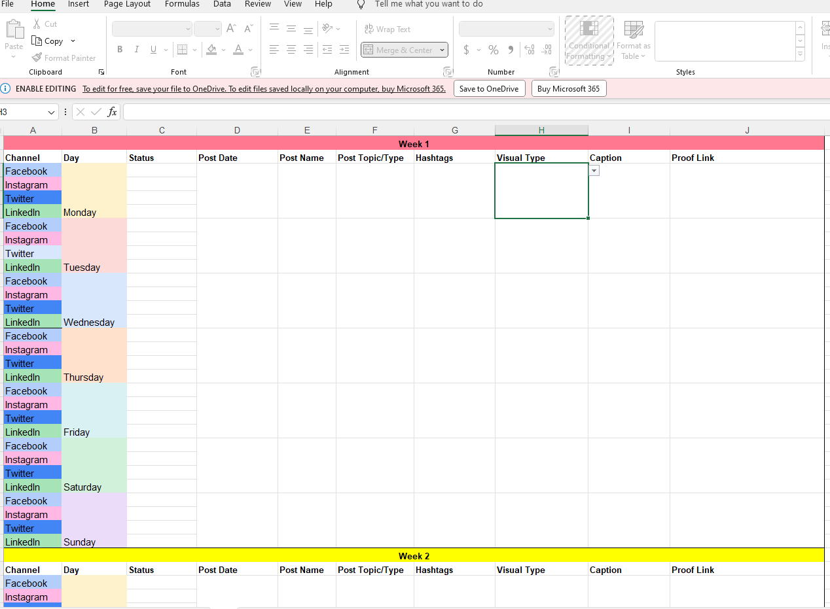Click Comma Style icon
This screenshot has height=609, width=830.
tap(511, 50)
